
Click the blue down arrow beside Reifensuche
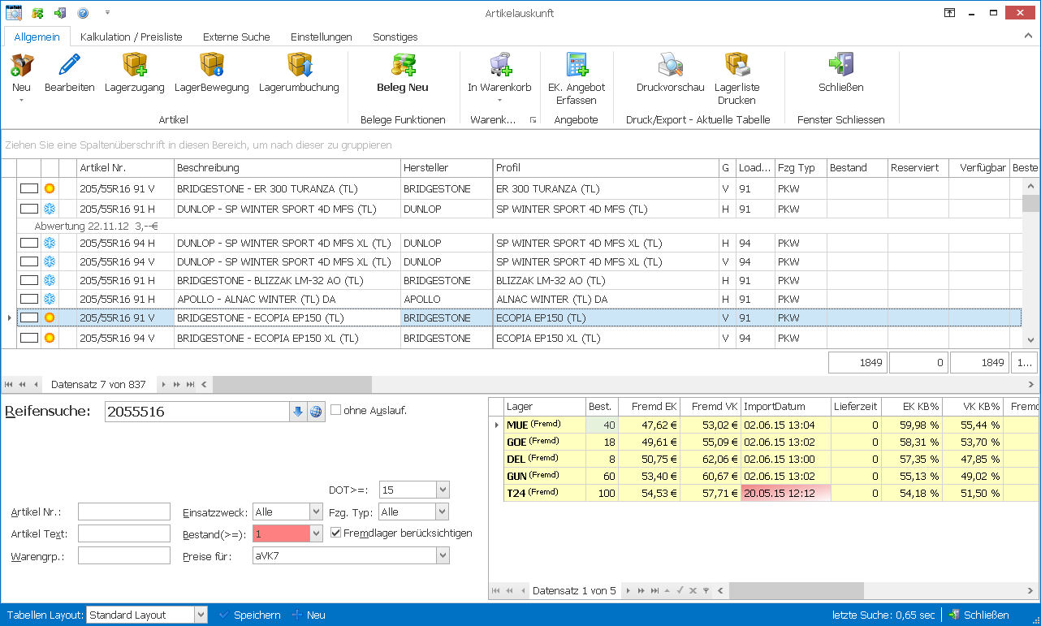point(298,412)
